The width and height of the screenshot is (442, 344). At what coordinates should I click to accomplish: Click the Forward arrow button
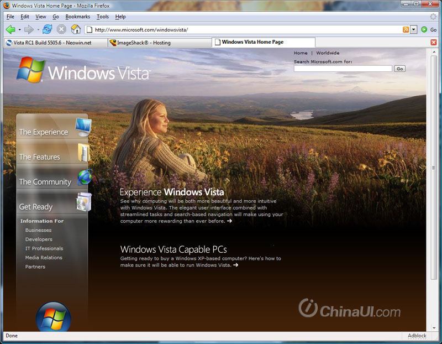tap(29, 29)
